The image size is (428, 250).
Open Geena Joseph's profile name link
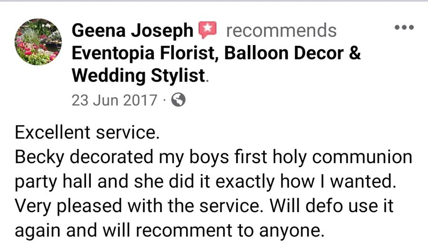(x=132, y=30)
